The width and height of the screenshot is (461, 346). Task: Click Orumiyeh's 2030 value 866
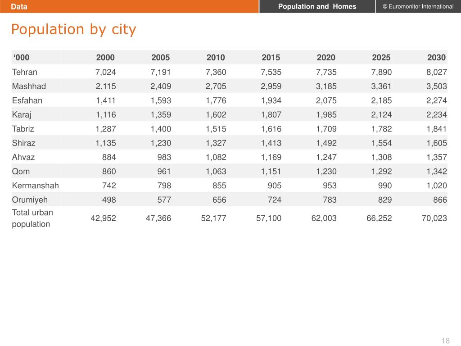(x=440, y=200)
